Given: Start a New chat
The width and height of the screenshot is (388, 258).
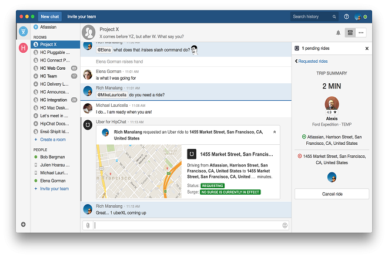Looking at the screenshot, I should pyautogui.click(x=50, y=16).
